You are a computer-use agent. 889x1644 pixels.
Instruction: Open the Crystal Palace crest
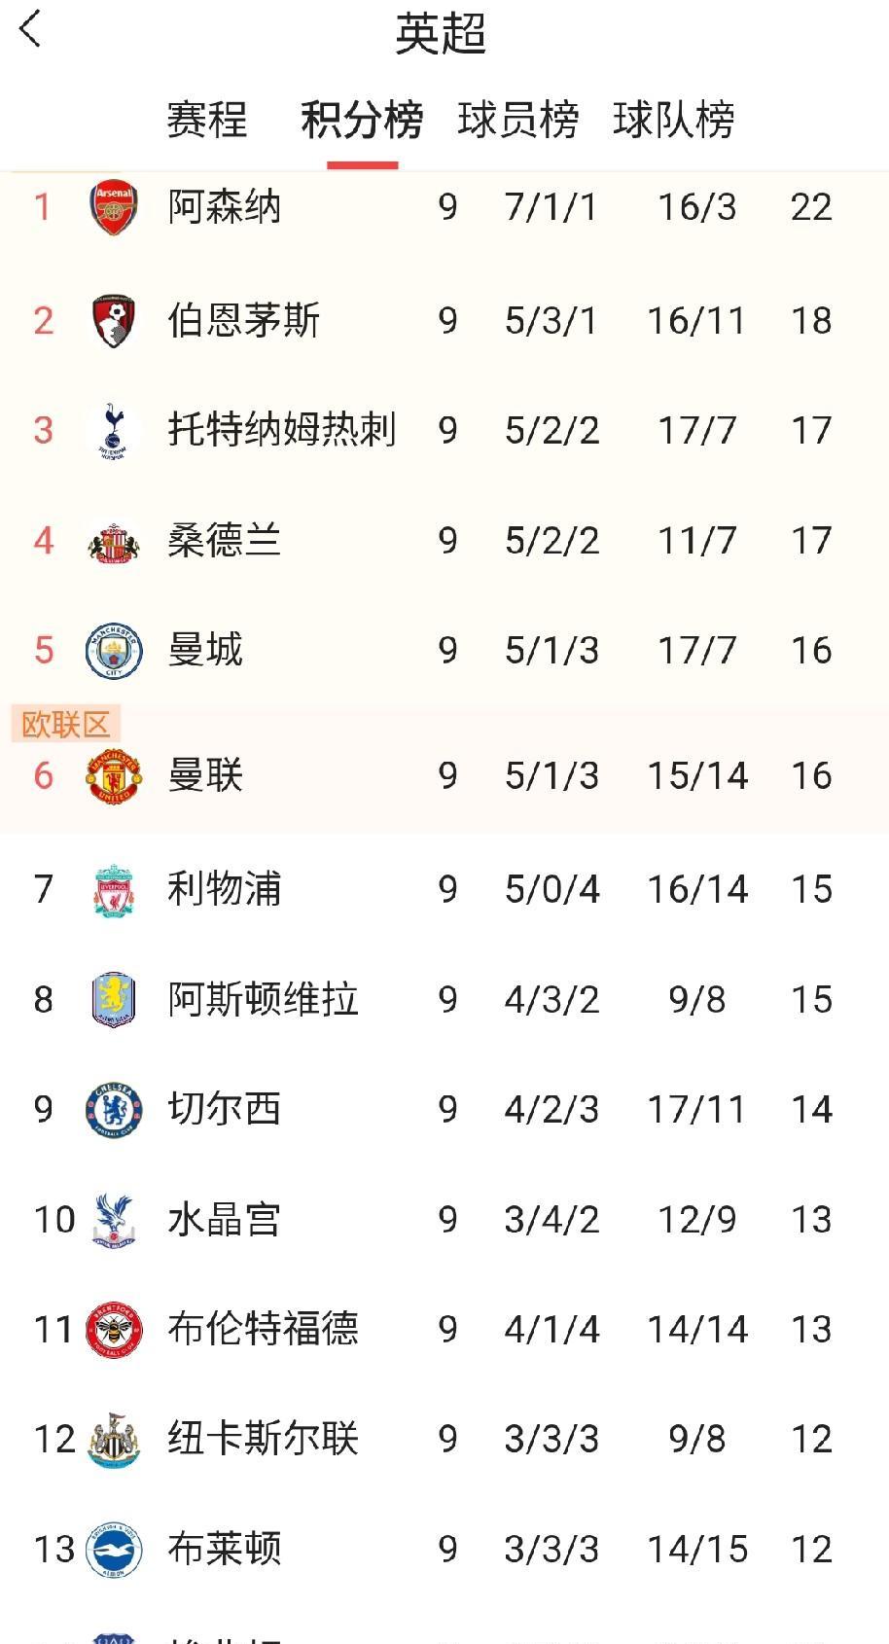tap(114, 1220)
